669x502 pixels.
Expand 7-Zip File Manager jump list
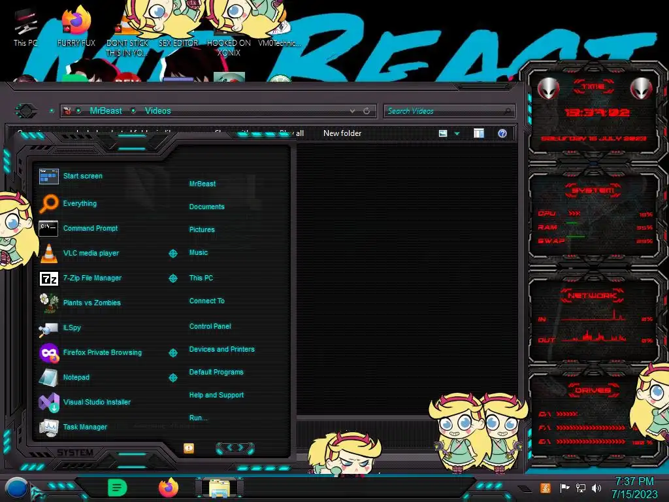[x=172, y=278]
